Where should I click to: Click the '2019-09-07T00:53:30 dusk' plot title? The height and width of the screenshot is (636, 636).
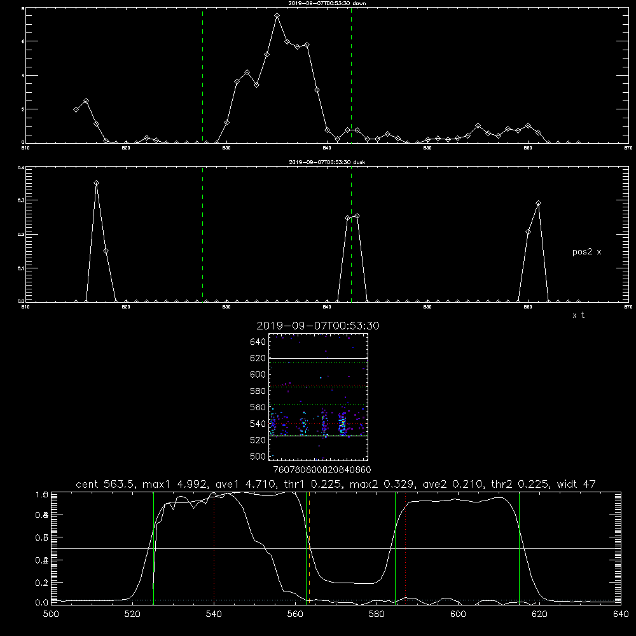pyautogui.click(x=327, y=162)
